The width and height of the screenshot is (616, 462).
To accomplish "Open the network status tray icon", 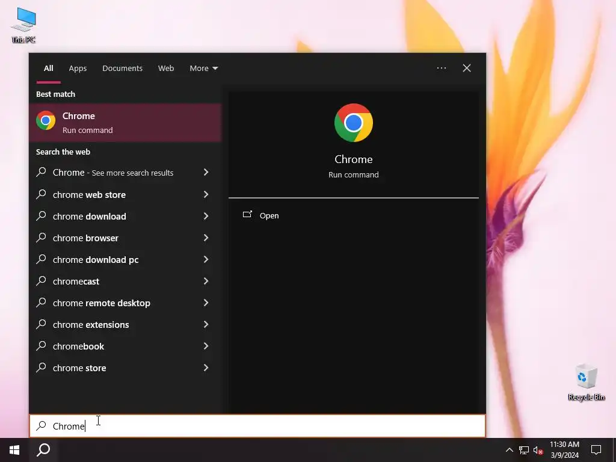I will click(524, 450).
